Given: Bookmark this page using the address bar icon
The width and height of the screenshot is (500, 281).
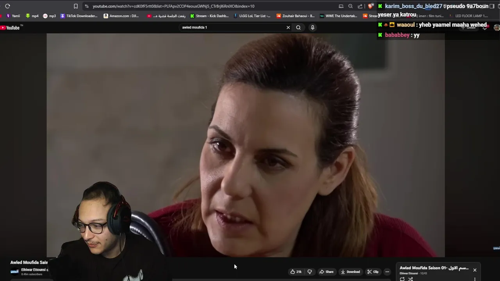Looking at the screenshot, I should tap(76, 6).
